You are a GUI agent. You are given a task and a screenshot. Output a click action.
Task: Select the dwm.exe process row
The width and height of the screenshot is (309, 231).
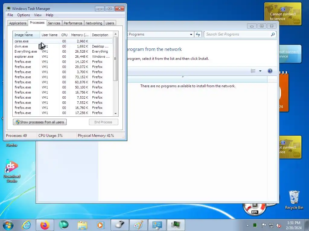[x=63, y=46]
